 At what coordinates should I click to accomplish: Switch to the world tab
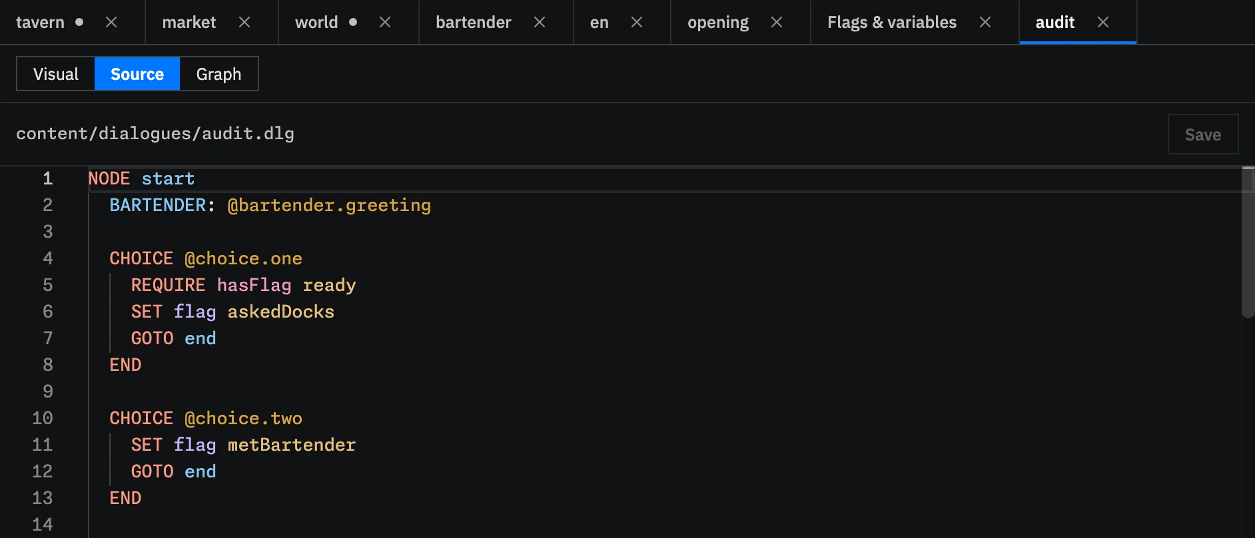[x=316, y=23]
